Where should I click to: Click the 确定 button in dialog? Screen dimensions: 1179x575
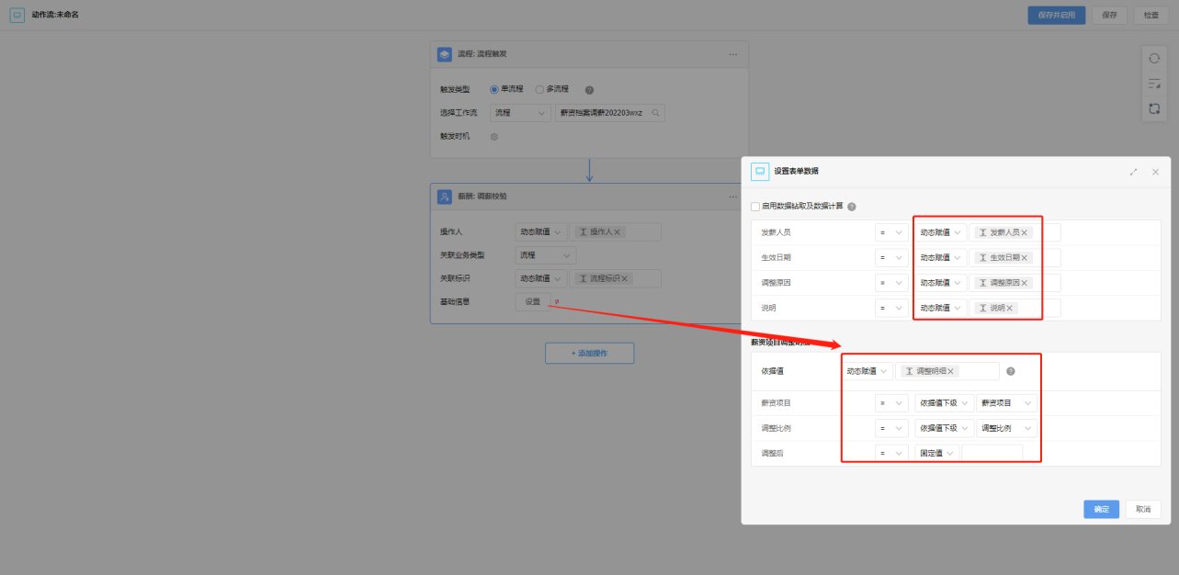tap(1101, 509)
